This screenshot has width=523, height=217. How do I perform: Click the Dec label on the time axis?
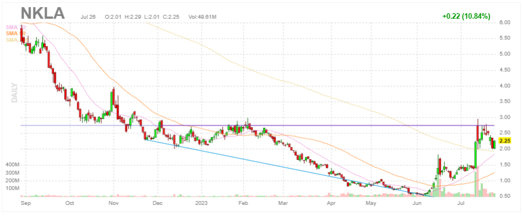[x=157, y=203]
